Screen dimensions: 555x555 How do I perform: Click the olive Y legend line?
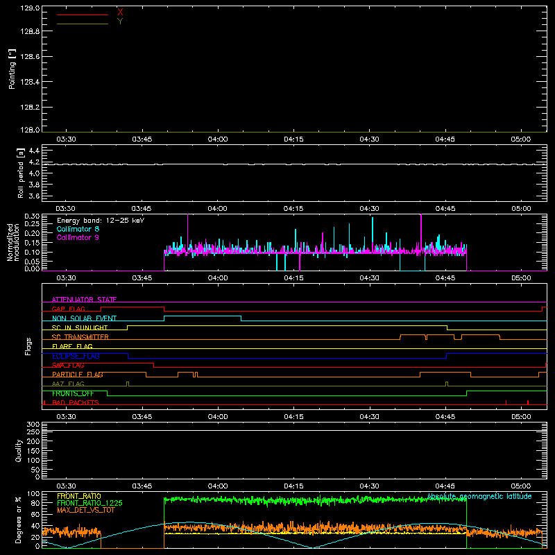pyautogui.click(x=83, y=24)
